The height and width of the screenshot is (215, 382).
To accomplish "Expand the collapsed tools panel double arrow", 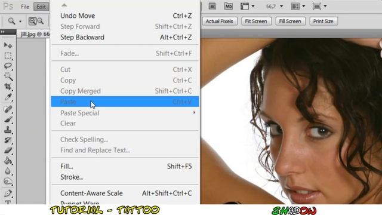I will 2,32.
